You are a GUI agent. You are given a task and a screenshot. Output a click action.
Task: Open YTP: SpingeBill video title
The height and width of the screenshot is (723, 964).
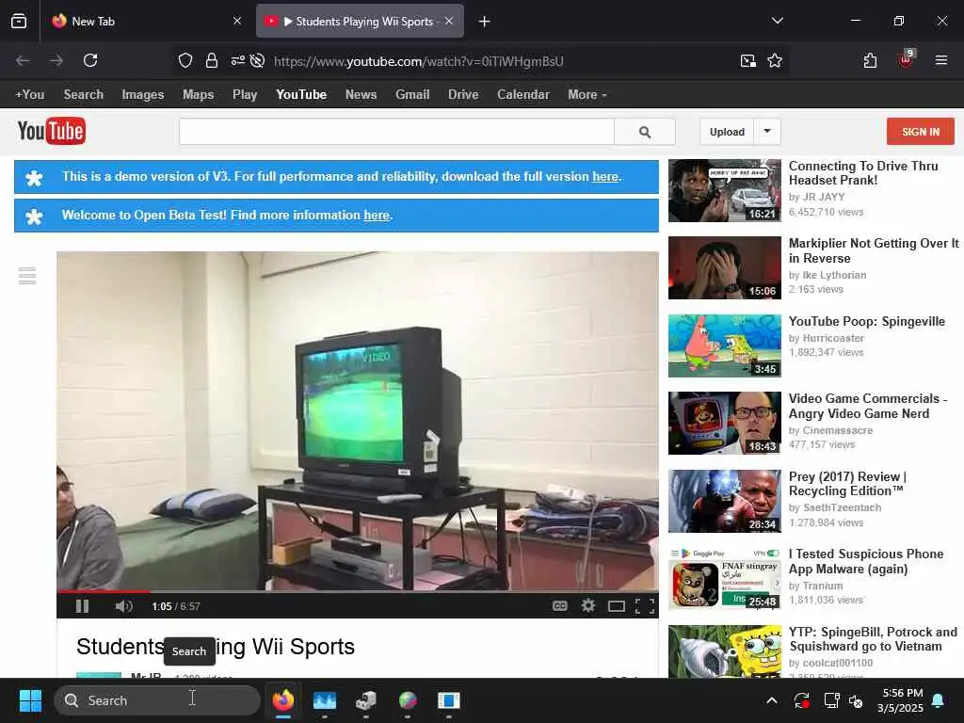tap(873, 639)
